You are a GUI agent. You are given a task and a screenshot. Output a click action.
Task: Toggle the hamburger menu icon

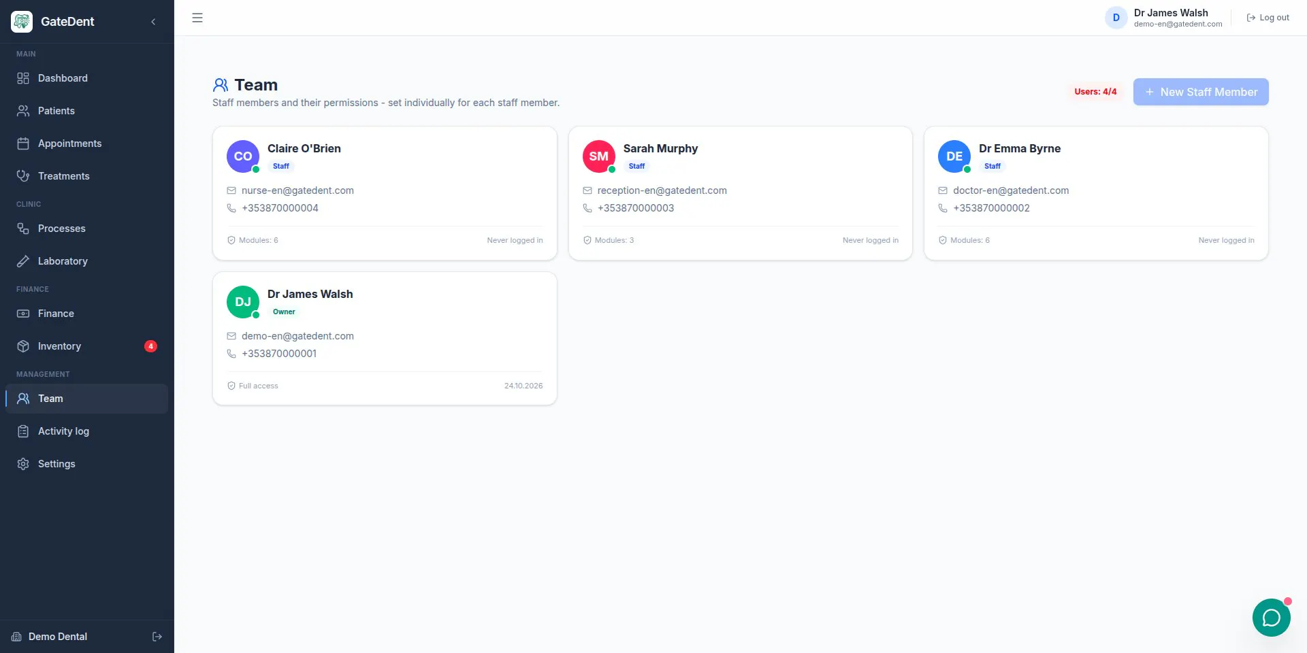pyautogui.click(x=197, y=18)
